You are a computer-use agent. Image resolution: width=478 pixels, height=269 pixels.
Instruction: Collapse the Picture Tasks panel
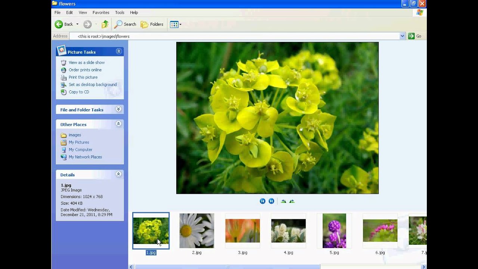(119, 52)
